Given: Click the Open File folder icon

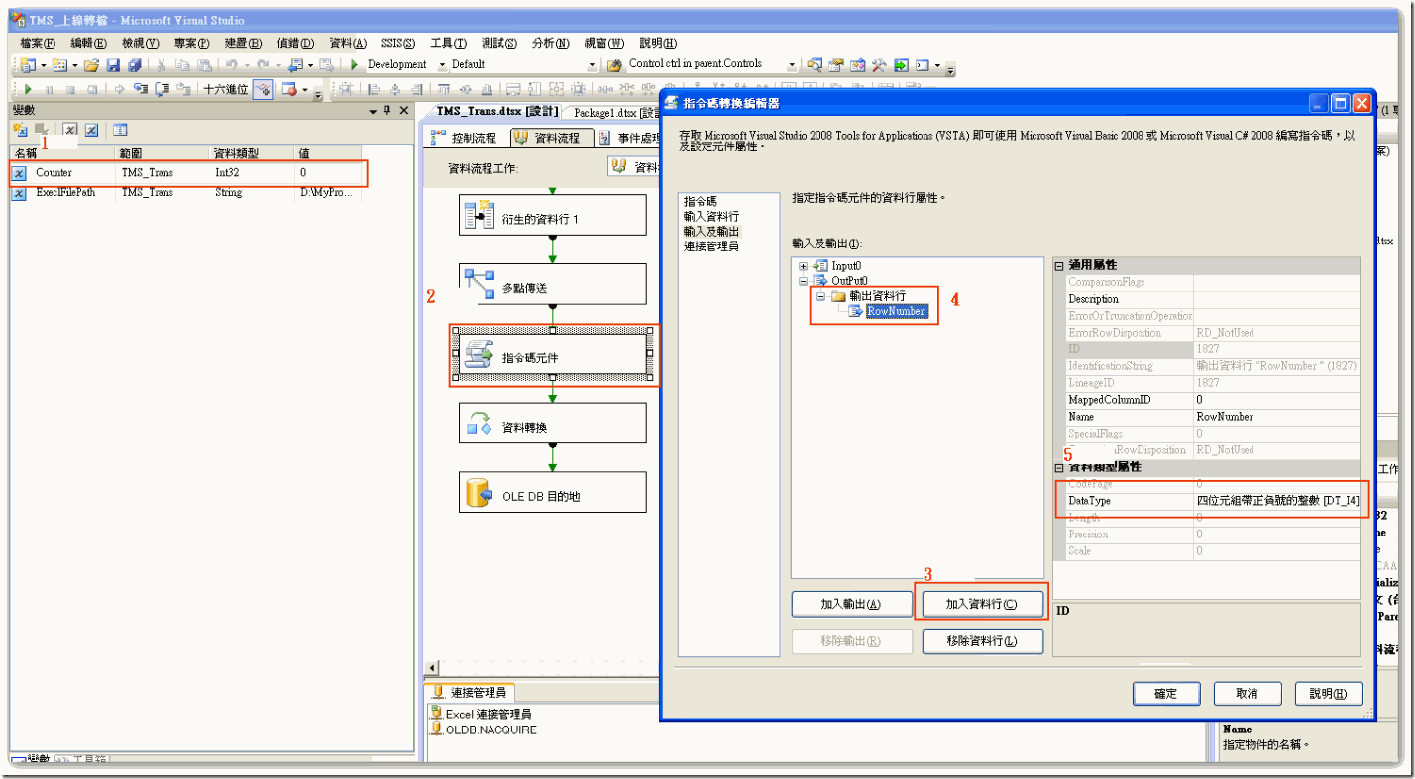Looking at the screenshot, I should point(91,65).
